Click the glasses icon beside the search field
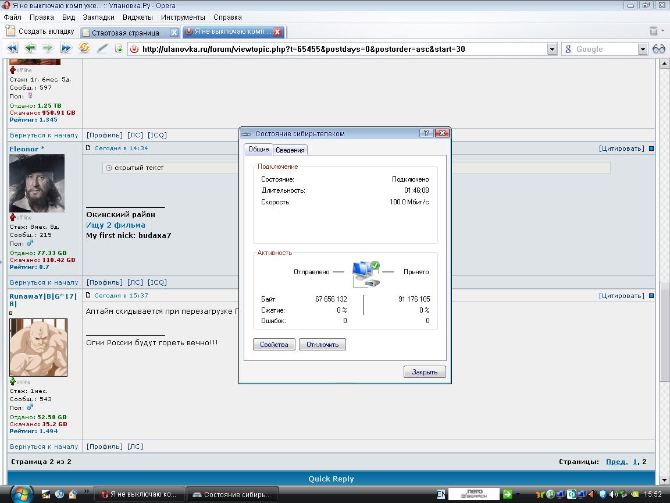The width and height of the screenshot is (670, 503). point(659,49)
